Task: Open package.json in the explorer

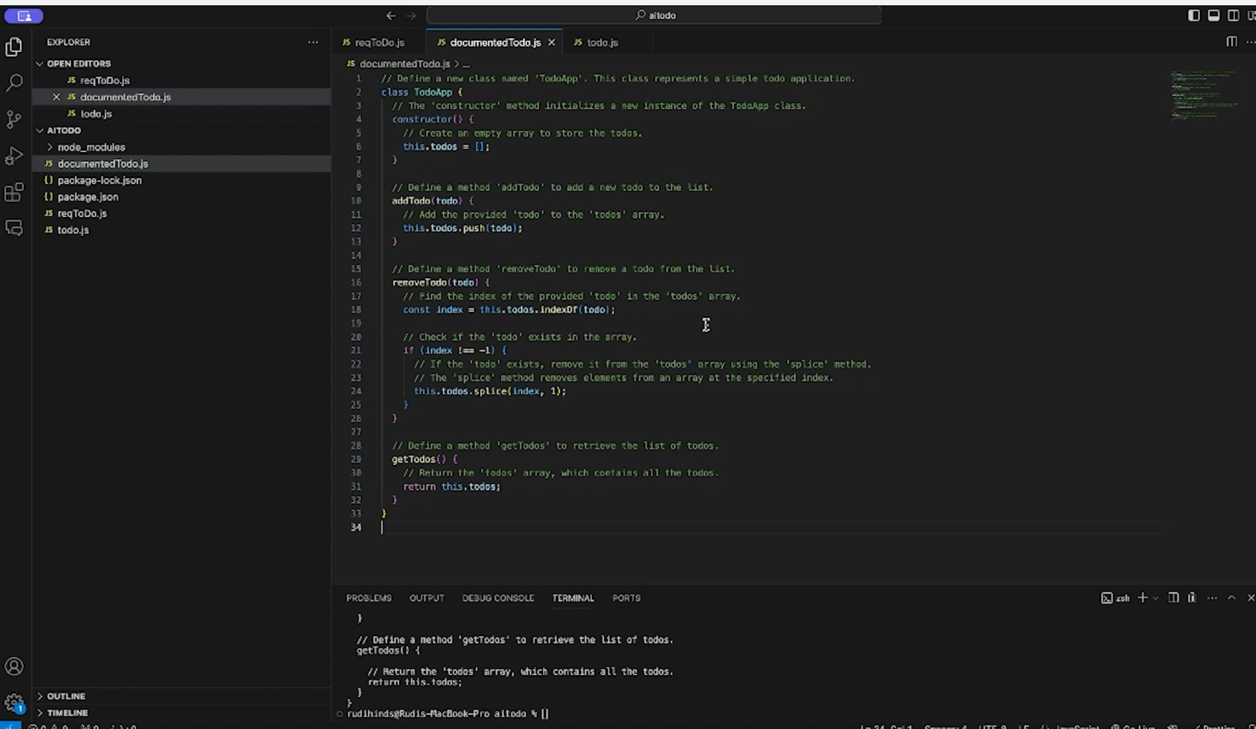Action: point(88,197)
